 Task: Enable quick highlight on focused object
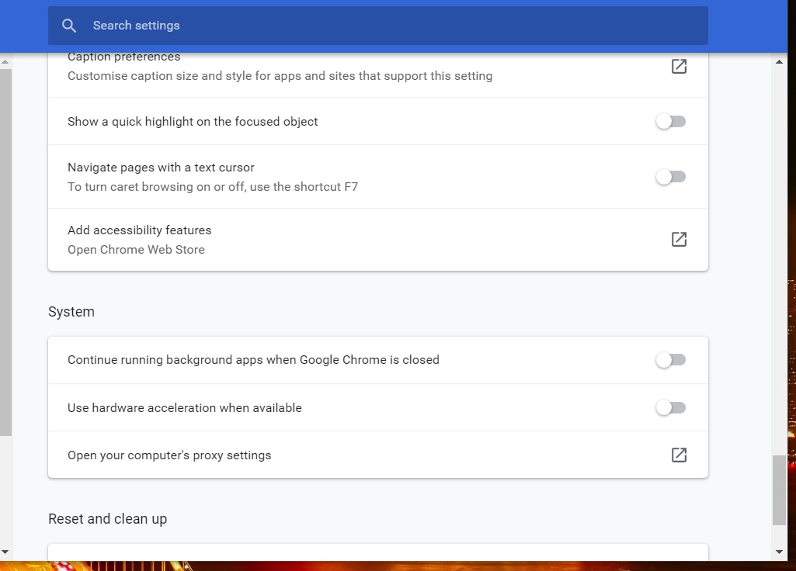tap(671, 122)
